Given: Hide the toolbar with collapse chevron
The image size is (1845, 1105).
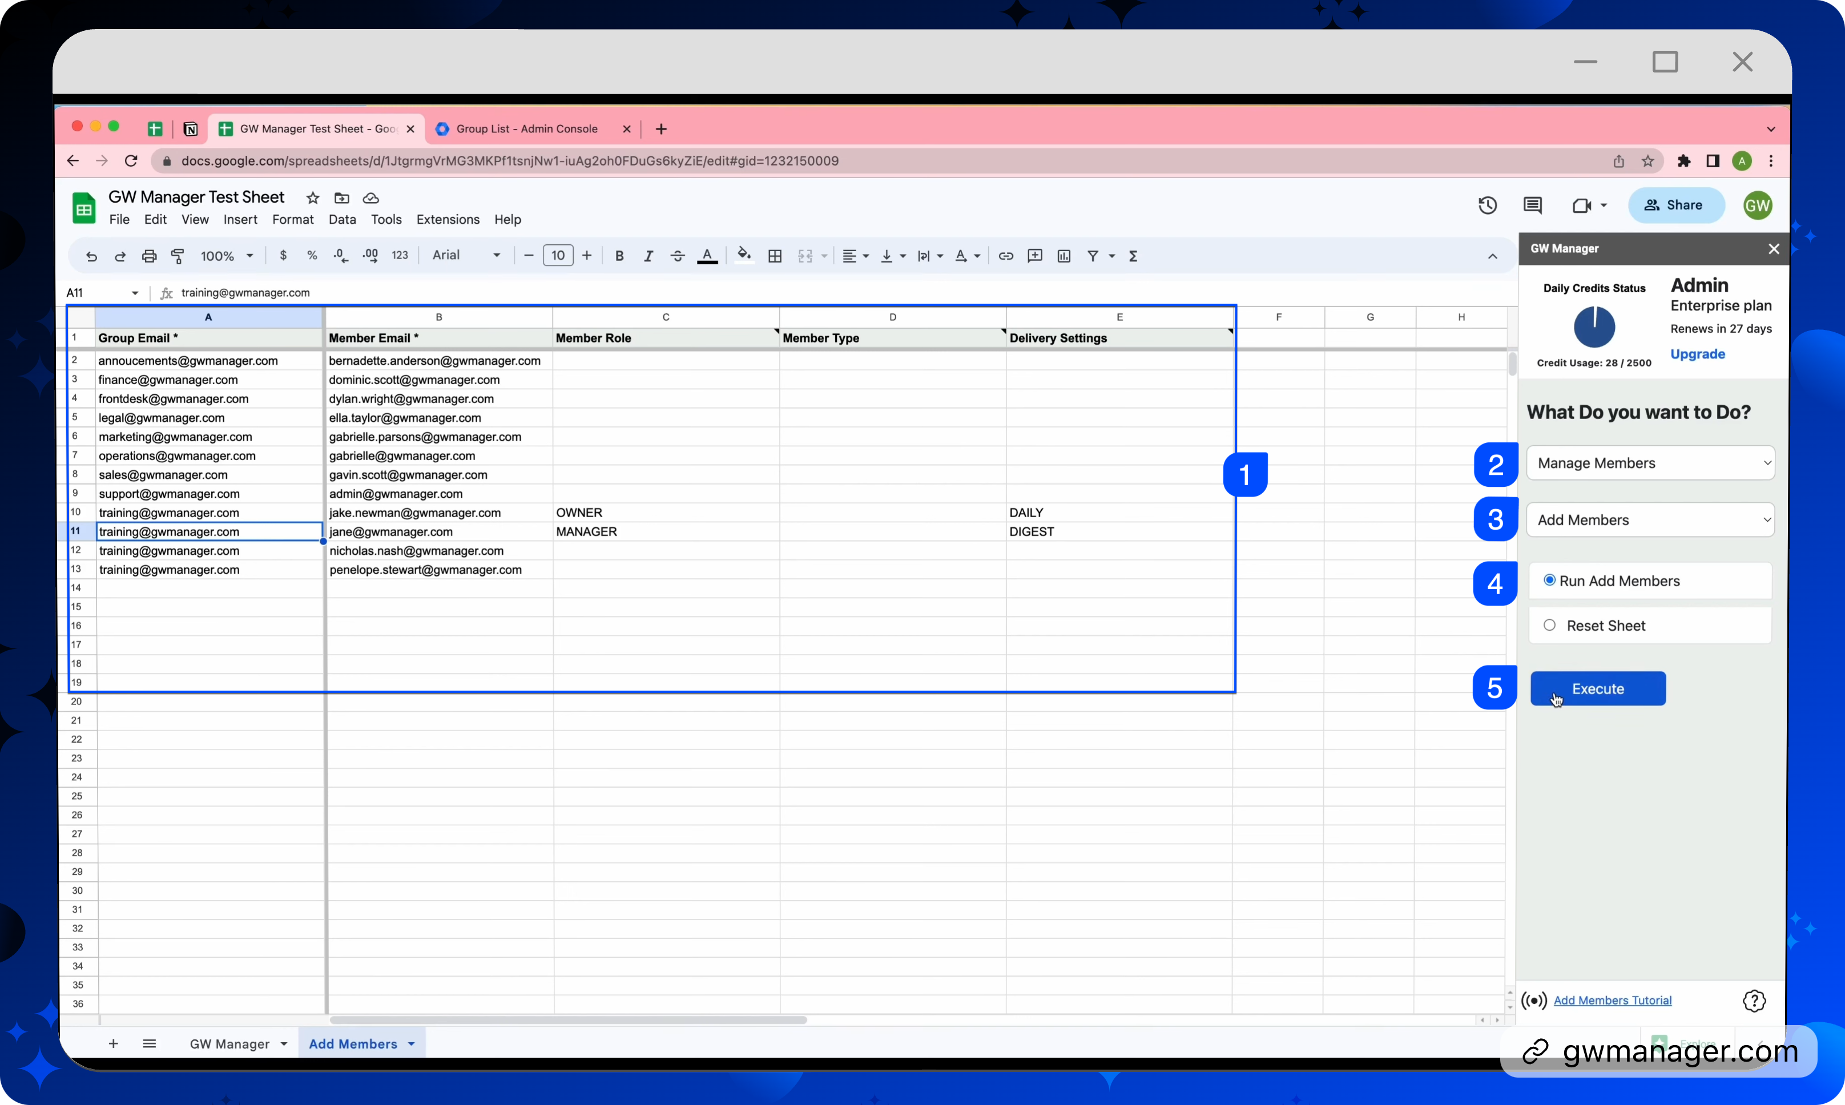Looking at the screenshot, I should (1492, 255).
